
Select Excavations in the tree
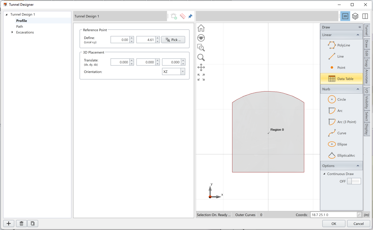click(25, 32)
